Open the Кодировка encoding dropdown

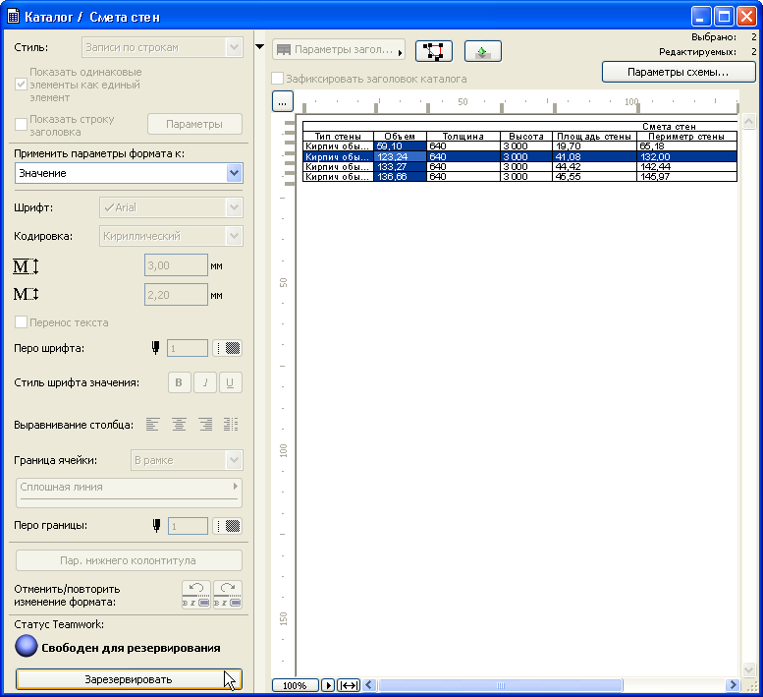tap(171, 236)
